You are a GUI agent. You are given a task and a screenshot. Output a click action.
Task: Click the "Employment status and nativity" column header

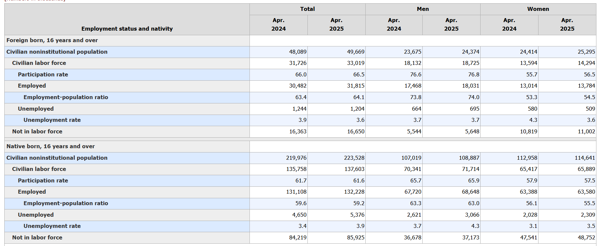(127, 29)
